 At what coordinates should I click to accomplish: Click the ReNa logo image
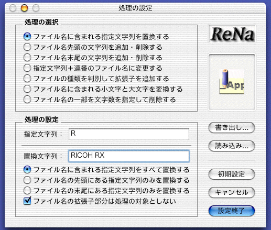(232, 34)
